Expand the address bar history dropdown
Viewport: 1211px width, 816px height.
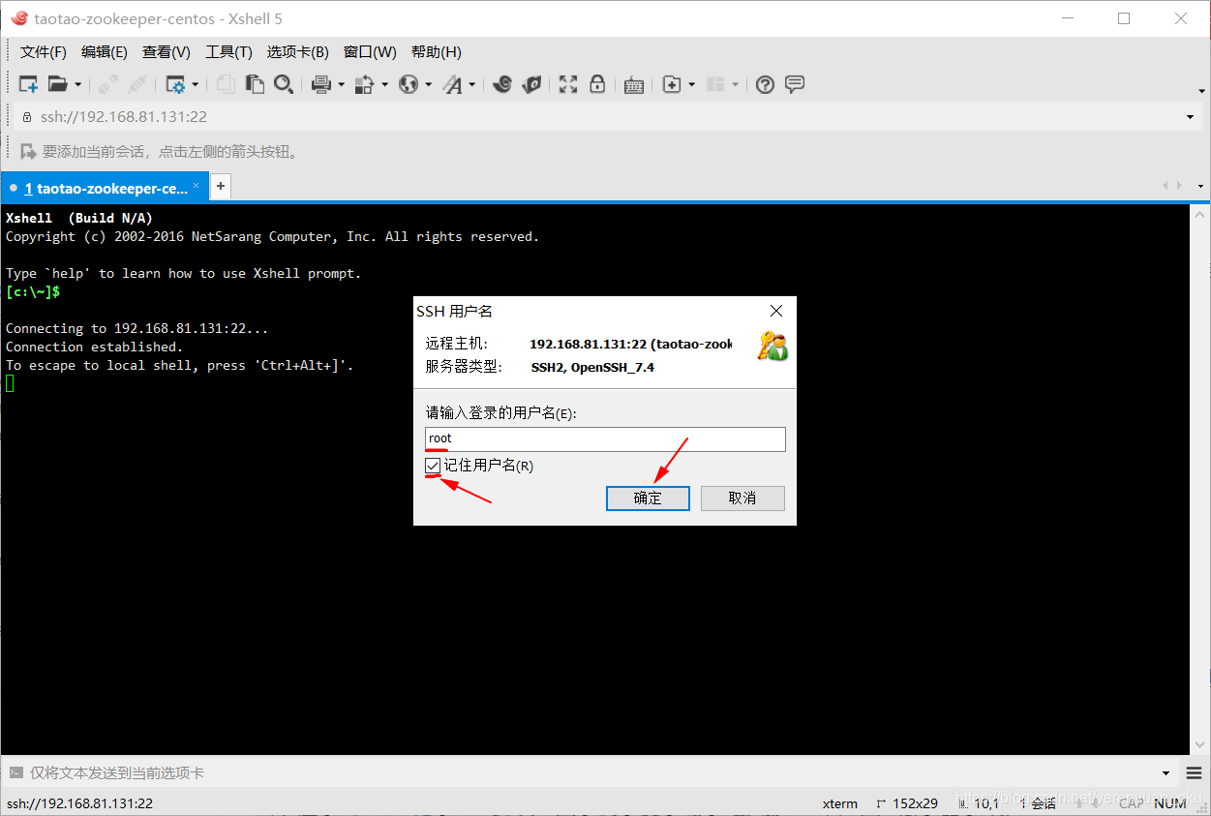(1191, 117)
